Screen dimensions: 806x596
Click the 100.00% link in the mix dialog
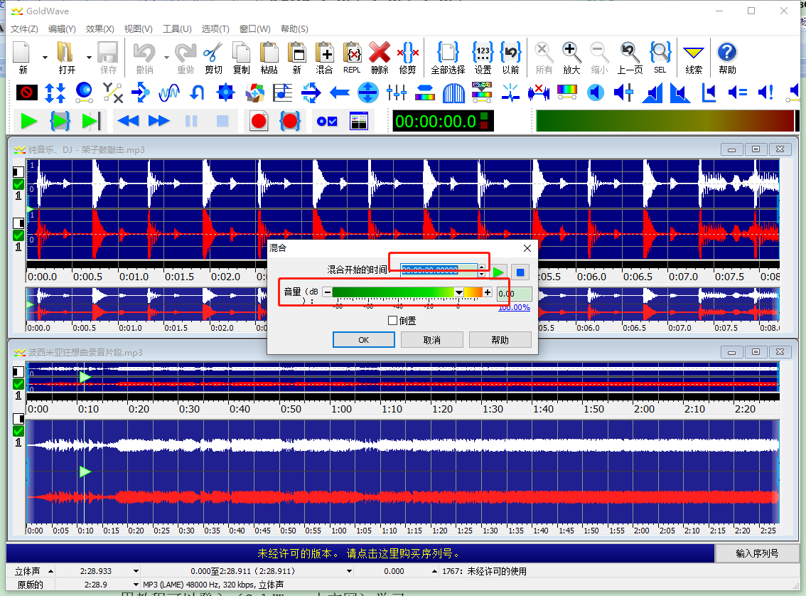[x=514, y=307]
